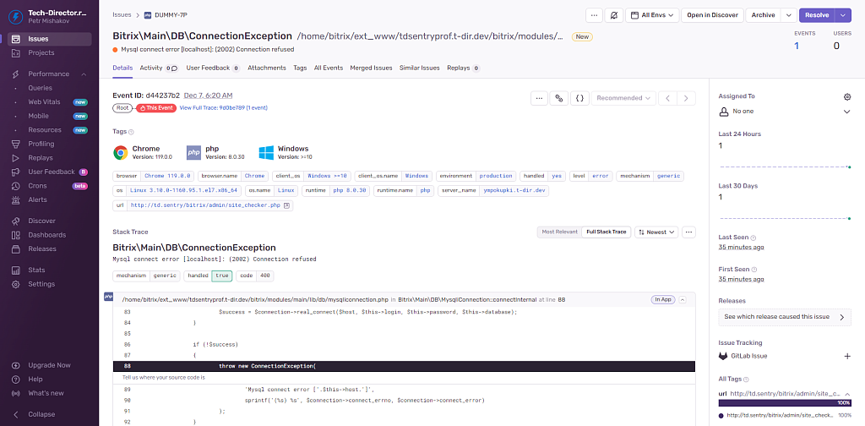Mute notifications with the crossed-bell icon
This screenshot has width=865, height=426.
613,15
